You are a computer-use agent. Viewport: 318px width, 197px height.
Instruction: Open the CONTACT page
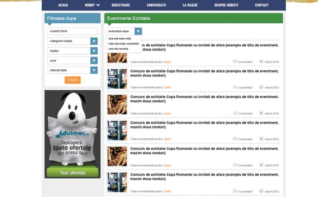coord(262,5)
